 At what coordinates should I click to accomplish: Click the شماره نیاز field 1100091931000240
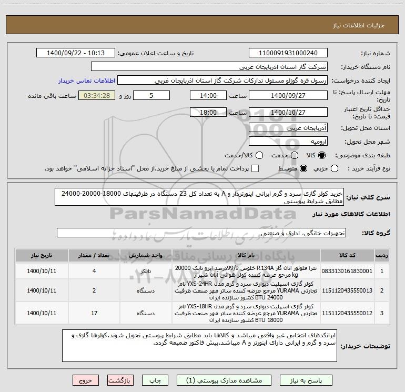pyautogui.click(x=288, y=53)
